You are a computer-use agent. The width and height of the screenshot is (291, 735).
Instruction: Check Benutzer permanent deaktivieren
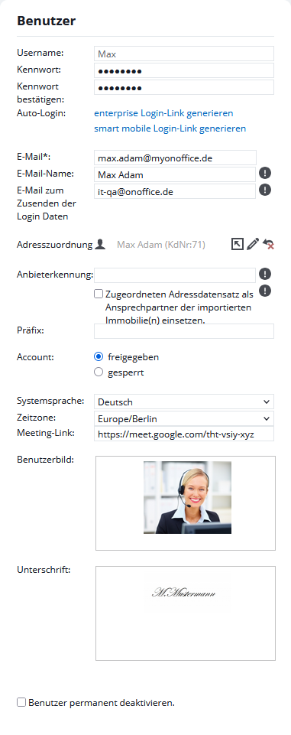pyautogui.click(x=21, y=702)
